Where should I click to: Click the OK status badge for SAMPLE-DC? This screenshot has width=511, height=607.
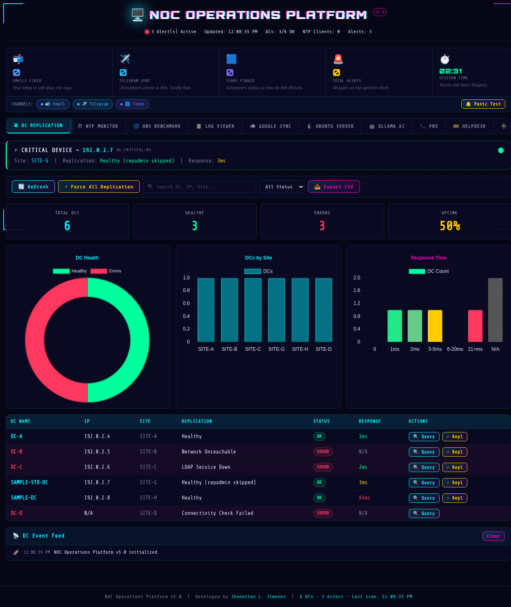(319, 498)
